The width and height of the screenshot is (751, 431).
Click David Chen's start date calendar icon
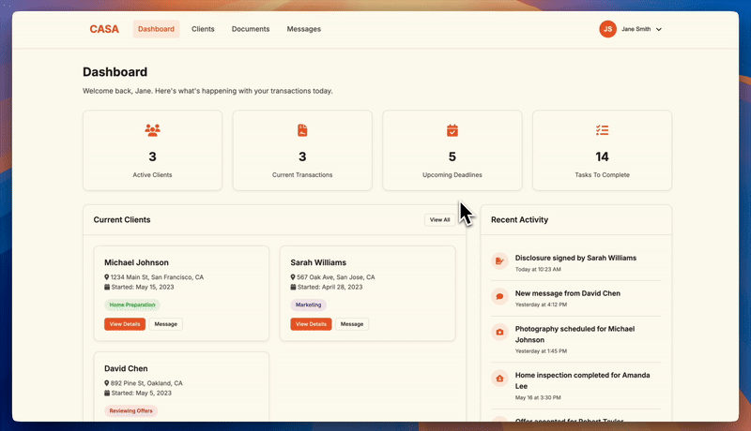[107, 394]
